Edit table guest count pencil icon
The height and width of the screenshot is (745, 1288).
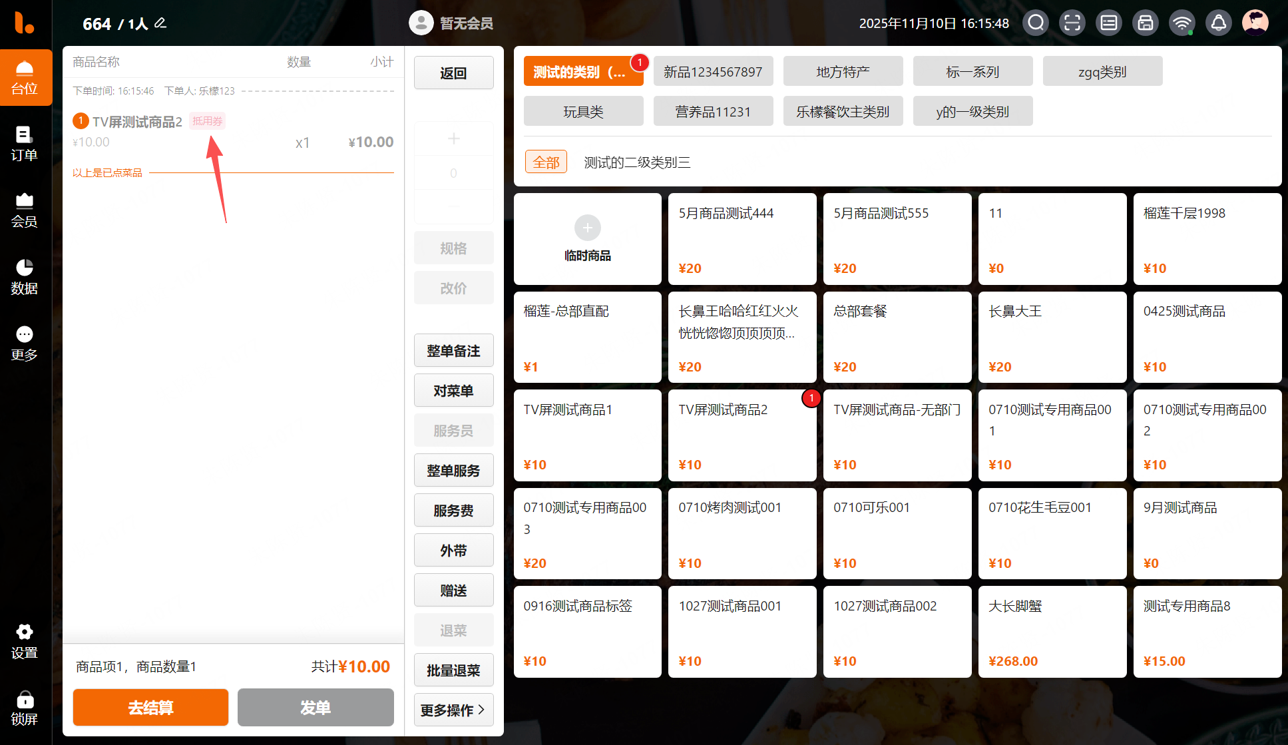pos(160,23)
